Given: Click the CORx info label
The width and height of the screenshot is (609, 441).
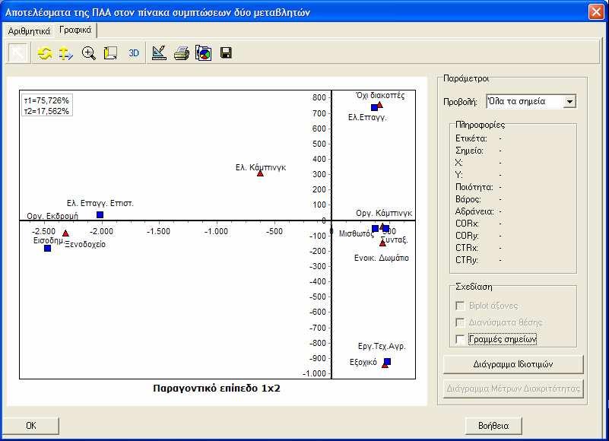Looking at the screenshot, I should [x=468, y=224].
